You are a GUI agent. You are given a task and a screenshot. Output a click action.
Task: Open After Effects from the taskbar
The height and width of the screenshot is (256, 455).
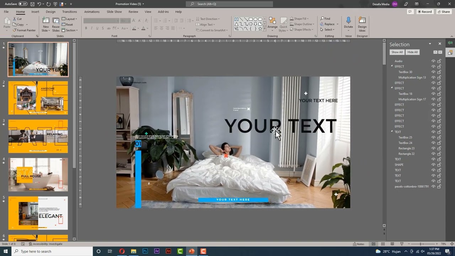[x=157, y=251]
